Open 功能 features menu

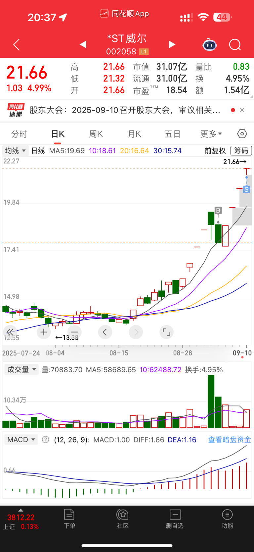tap(227, 519)
